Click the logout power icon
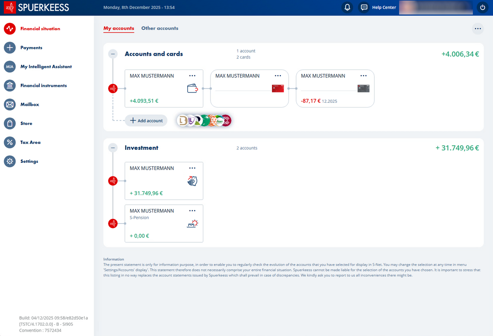493x336 pixels. tap(483, 7)
